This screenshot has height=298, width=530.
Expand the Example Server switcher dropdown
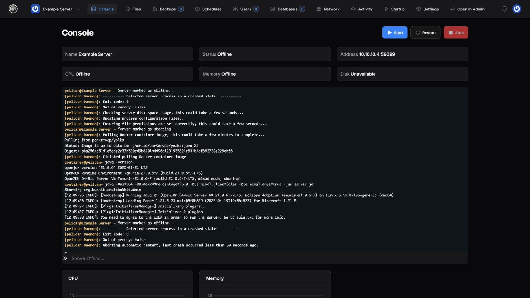pyautogui.click(x=78, y=9)
